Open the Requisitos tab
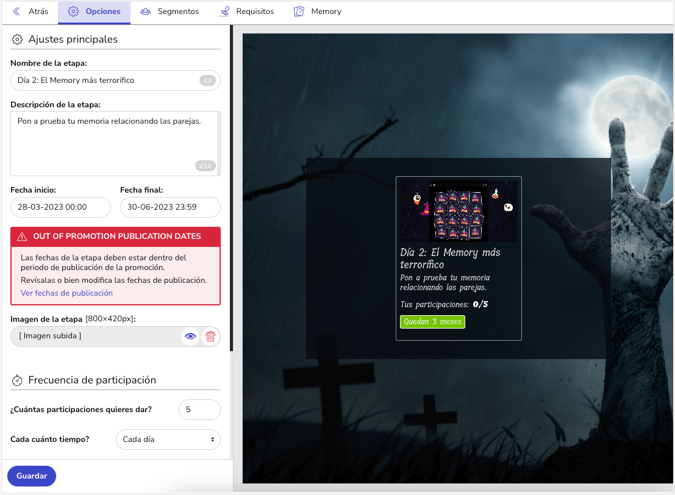This screenshot has height=495, width=675. tap(247, 12)
